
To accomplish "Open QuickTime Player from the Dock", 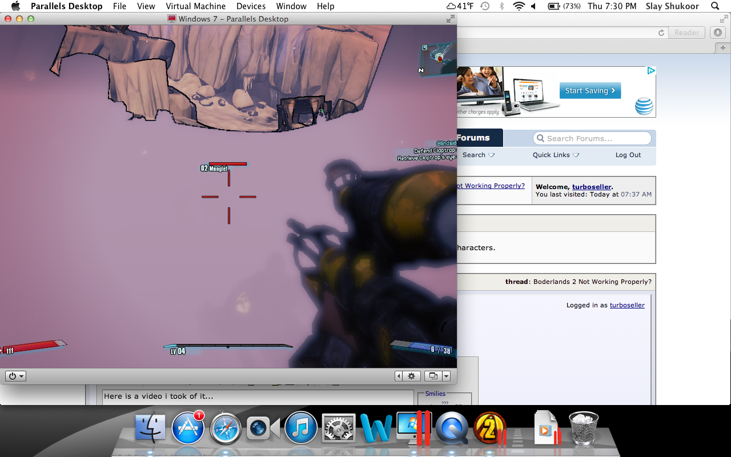I will point(452,429).
